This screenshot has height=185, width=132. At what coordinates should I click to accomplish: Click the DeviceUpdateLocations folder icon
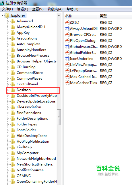[x=13, y=101]
